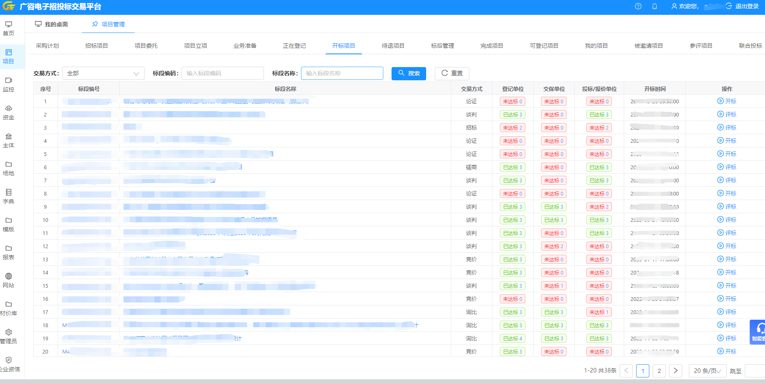Click the 广咨 platform logo
Viewport: 765px width, 384px height.
pos(9,6)
